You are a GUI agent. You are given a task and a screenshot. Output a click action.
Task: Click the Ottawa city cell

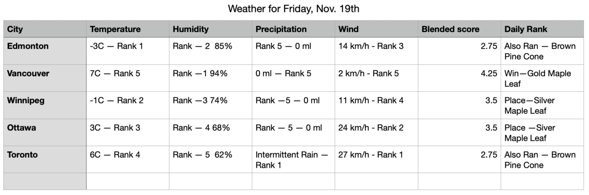45,133
